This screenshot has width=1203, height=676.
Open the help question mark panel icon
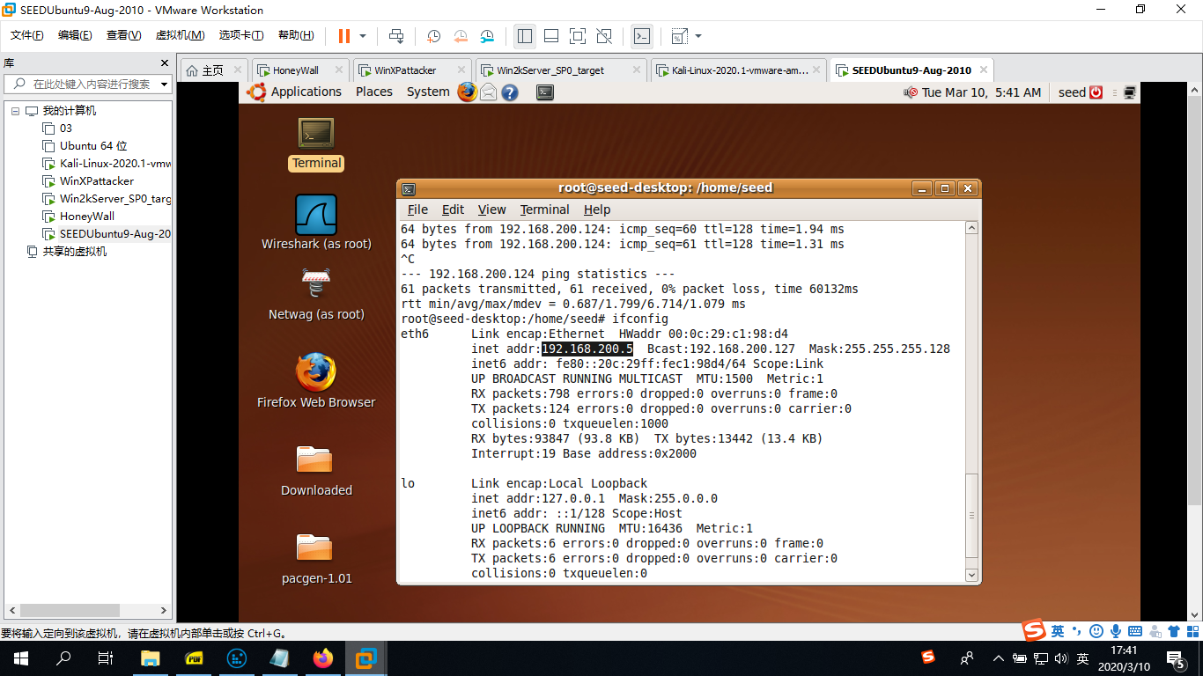coord(510,92)
